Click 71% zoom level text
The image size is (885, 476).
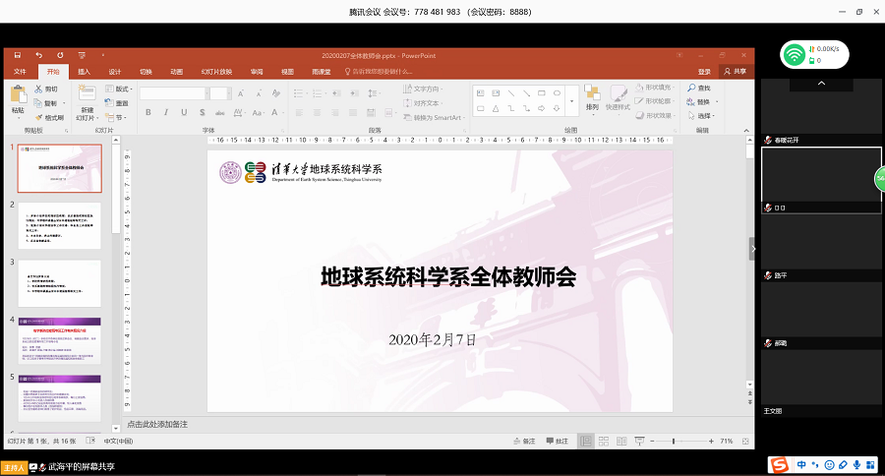(x=727, y=441)
